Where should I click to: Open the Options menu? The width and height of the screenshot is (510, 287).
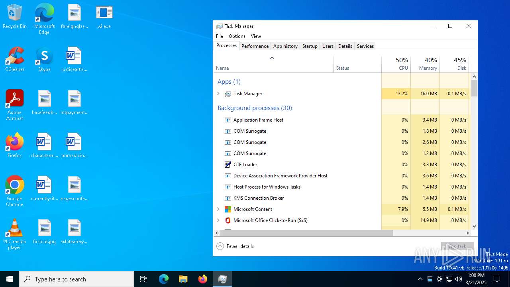tap(237, 36)
